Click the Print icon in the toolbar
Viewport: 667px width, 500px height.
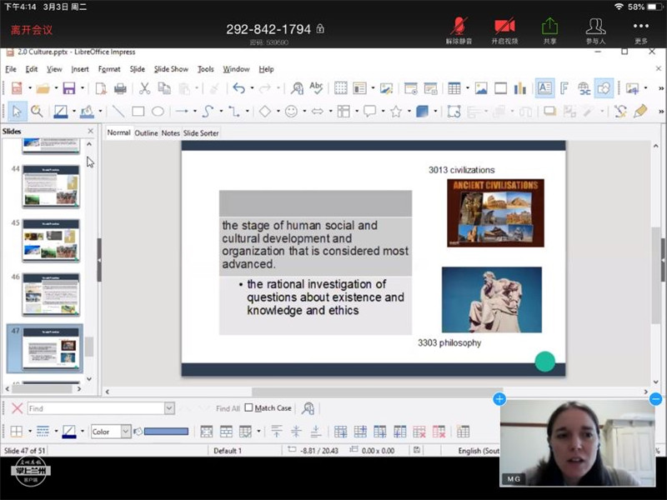[x=120, y=88]
